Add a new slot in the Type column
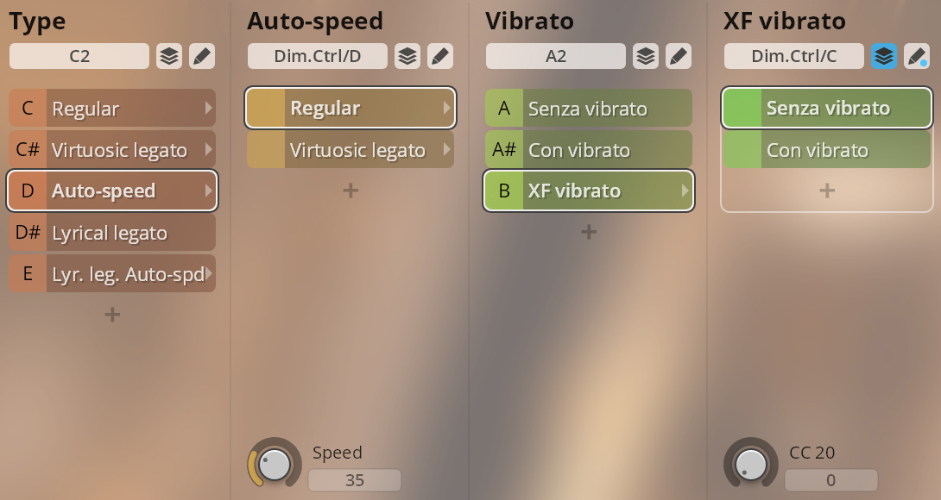The width and height of the screenshot is (941, 500). [x=112, y=314]
